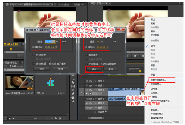
Task: Open the source monitor clip dropdown
Action: (52, 5)
